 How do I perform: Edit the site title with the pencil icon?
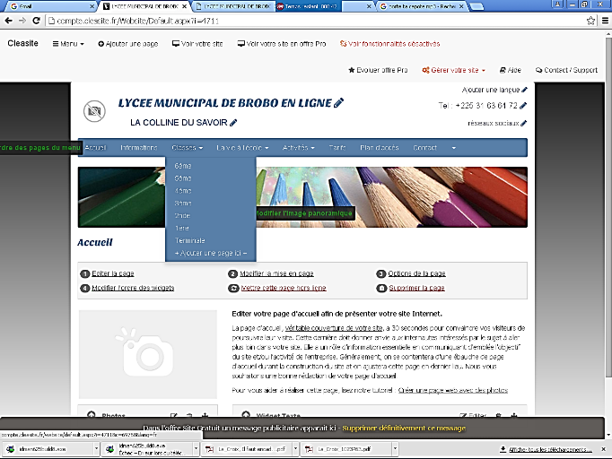click(x=339, y=102)
